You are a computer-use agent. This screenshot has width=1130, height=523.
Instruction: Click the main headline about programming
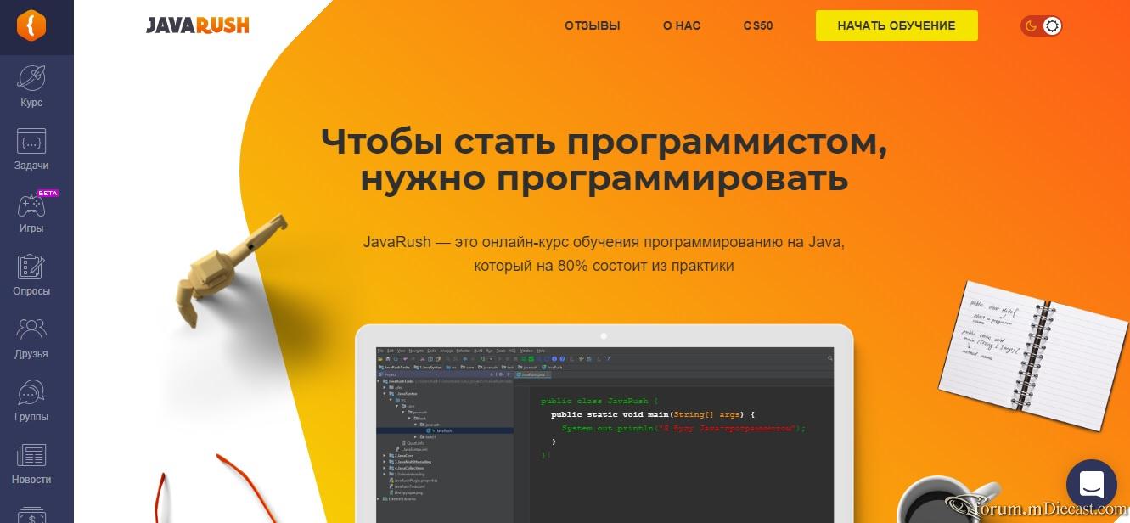[604, 160]
